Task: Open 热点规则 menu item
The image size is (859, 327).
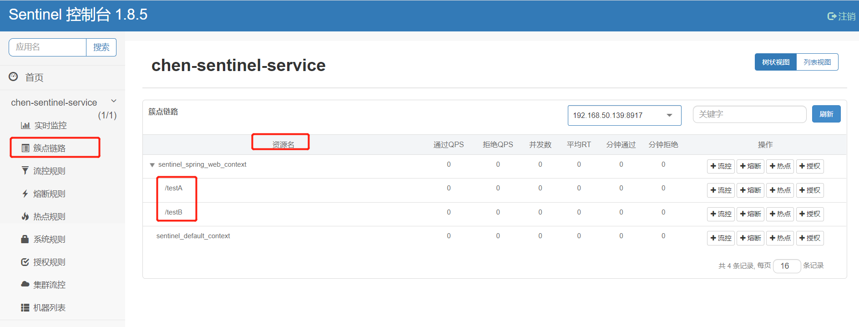Action: pos(49,216)
